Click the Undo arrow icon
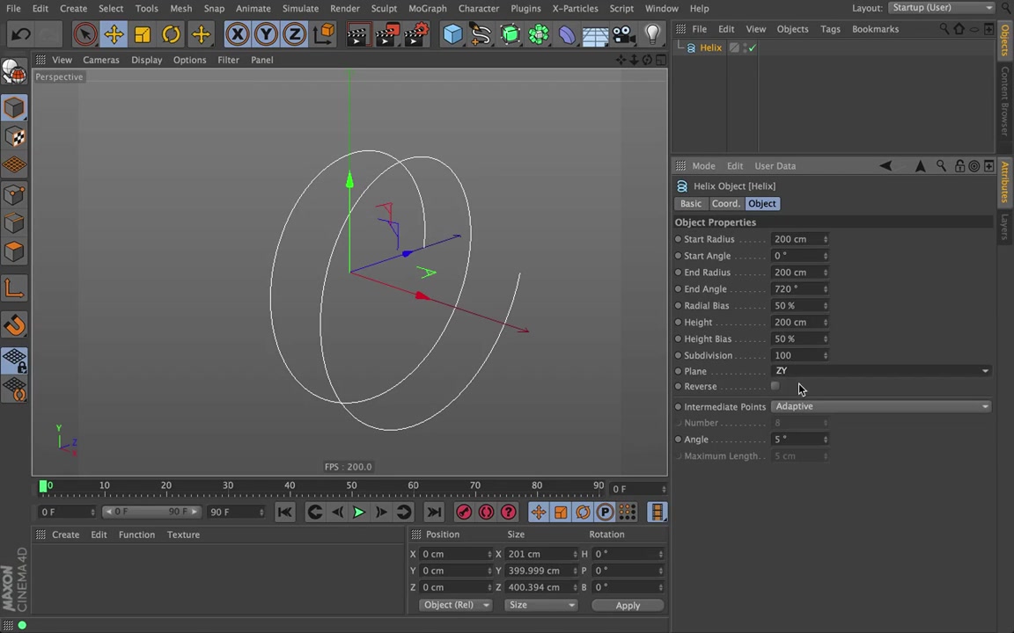The height and width of the screenshot is (633, 1014). point(21,34)
